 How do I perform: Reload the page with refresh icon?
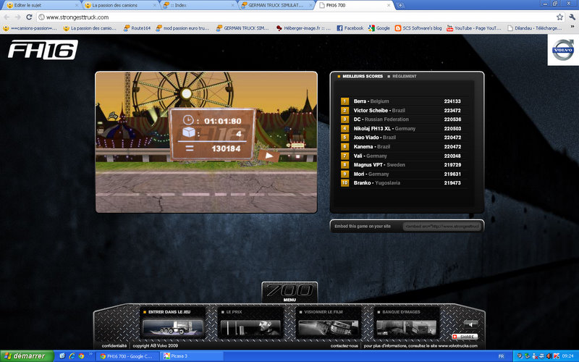[29, 17]
